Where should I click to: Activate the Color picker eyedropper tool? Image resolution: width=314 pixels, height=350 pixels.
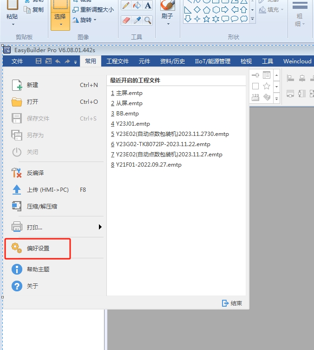pyautogui.click(x=137, y=20)
